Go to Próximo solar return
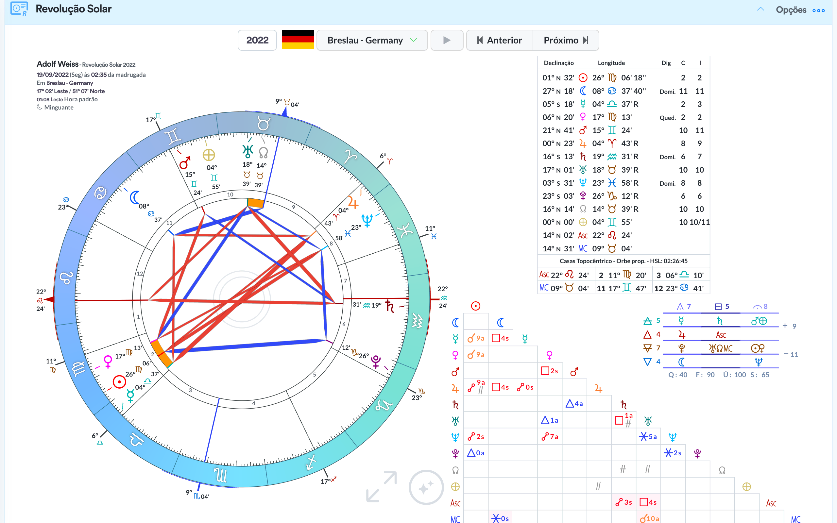Screen dimensions: 837x523 [x=566, y=40]
